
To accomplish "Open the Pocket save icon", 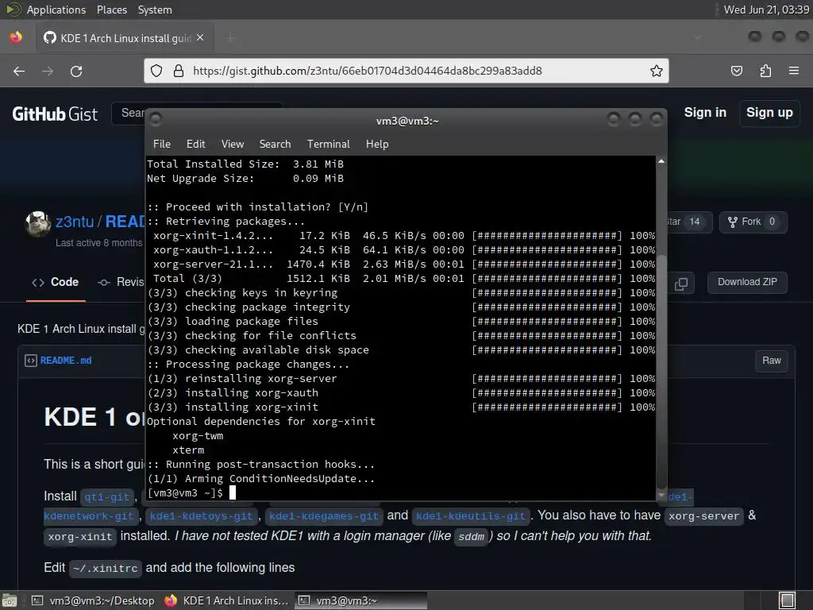I will point(736,71).
